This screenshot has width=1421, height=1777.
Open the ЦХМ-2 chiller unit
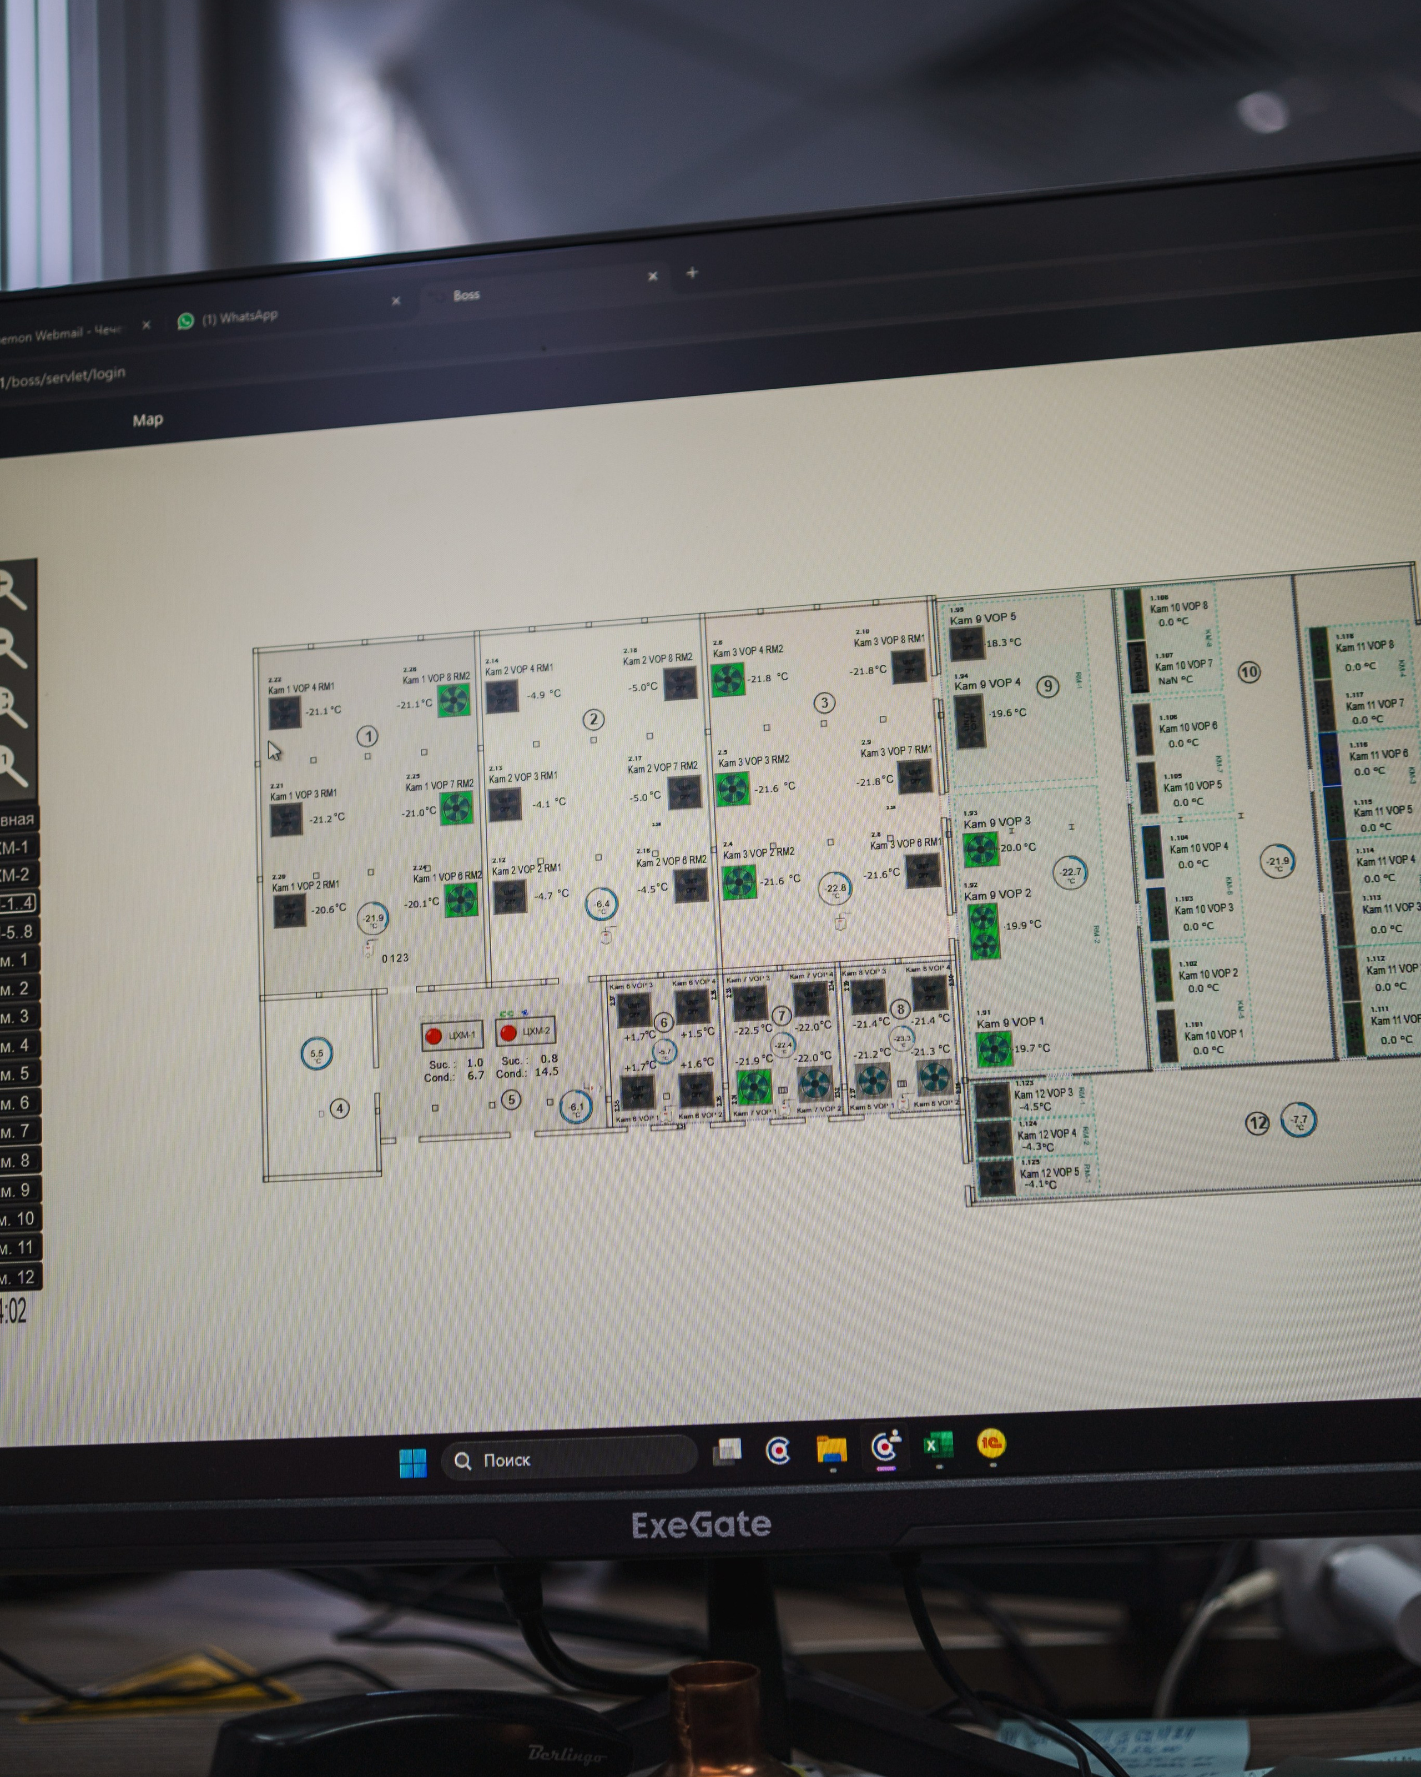pyautogui.click(x=525, y=1031)
